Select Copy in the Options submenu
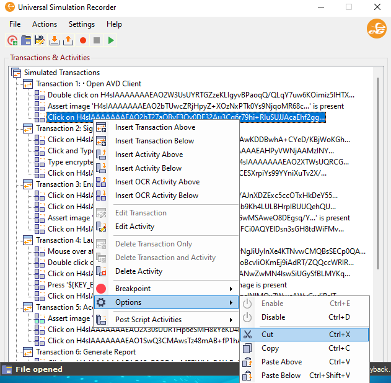 point(270,348)
